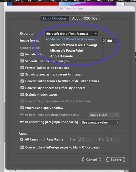Switch to About ID2Office tab

[85, 18]
